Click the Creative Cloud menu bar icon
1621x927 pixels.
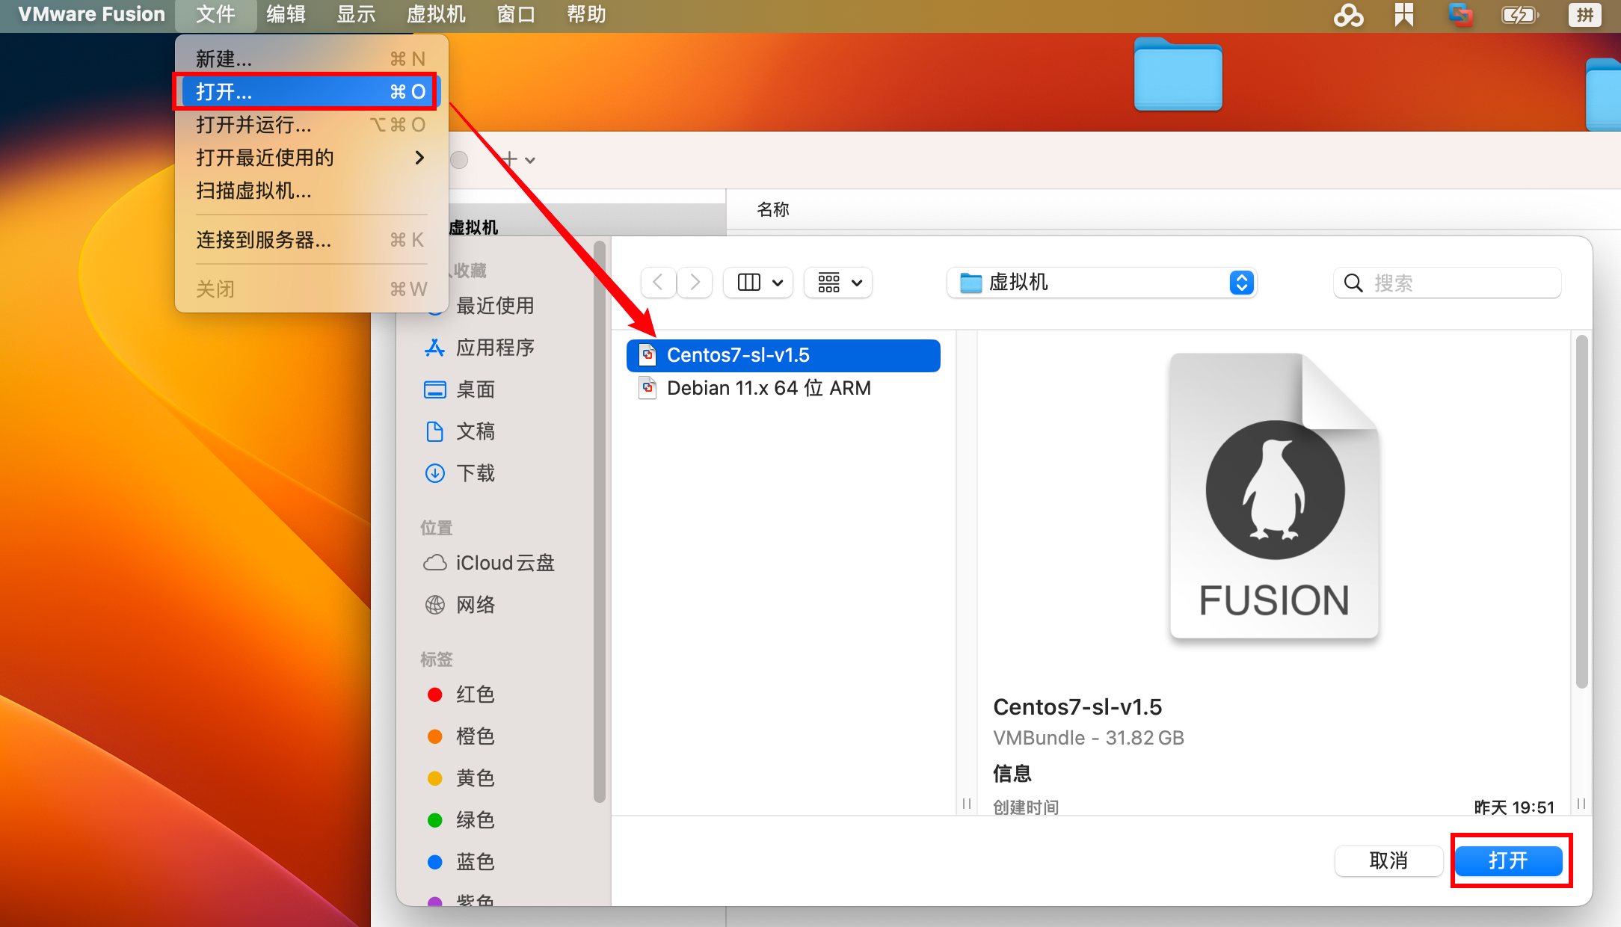pos(1348,15)
